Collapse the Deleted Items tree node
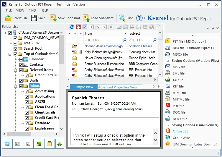 (15, 70)
